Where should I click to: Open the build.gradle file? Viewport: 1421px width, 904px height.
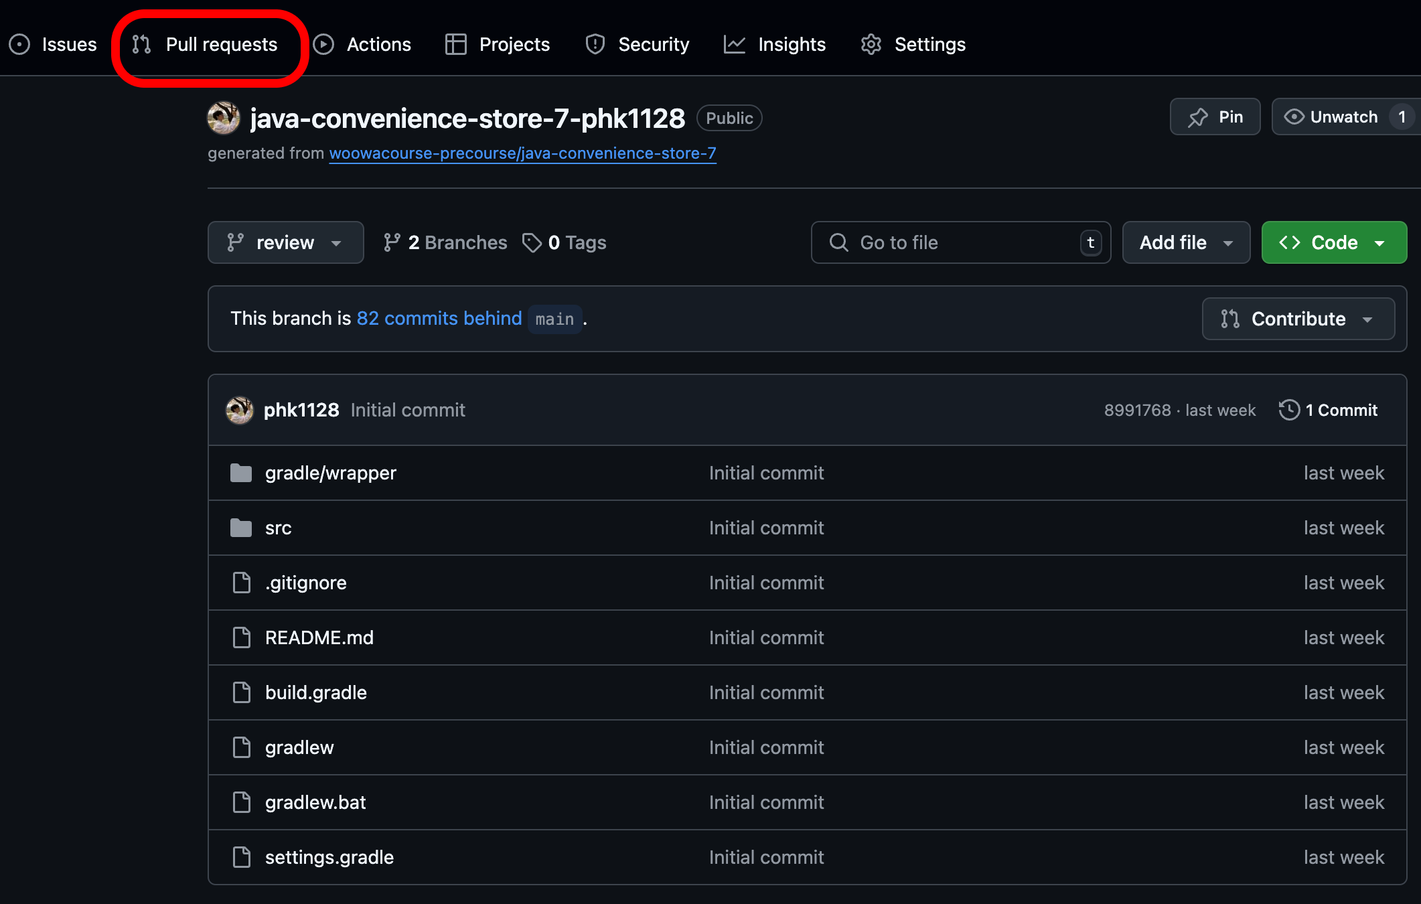[x=316, y=692]
